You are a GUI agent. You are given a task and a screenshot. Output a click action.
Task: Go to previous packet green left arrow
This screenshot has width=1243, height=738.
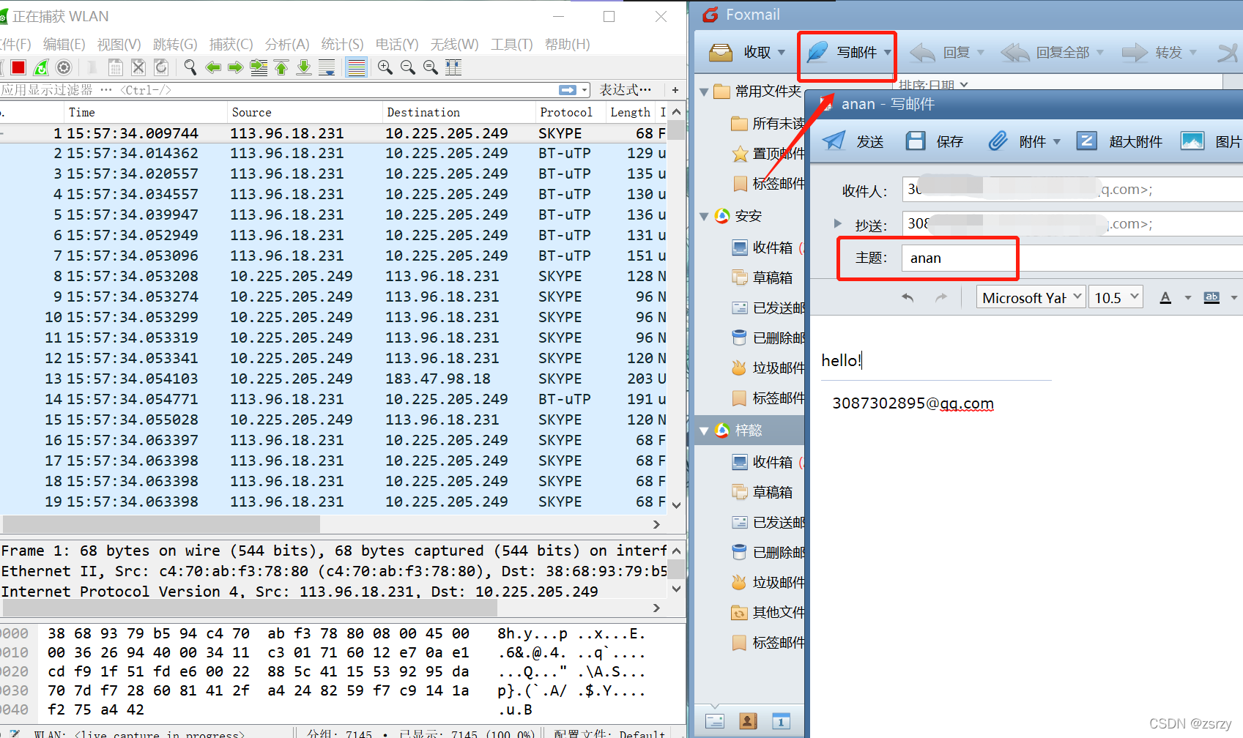(213, 67)
